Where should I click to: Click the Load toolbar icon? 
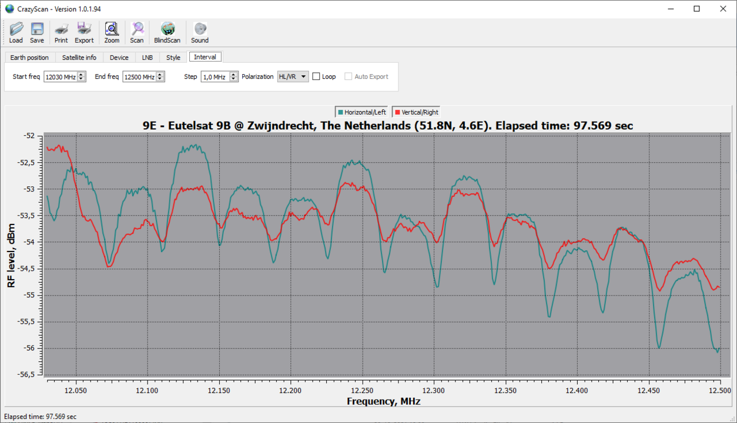tap(16, 32)
